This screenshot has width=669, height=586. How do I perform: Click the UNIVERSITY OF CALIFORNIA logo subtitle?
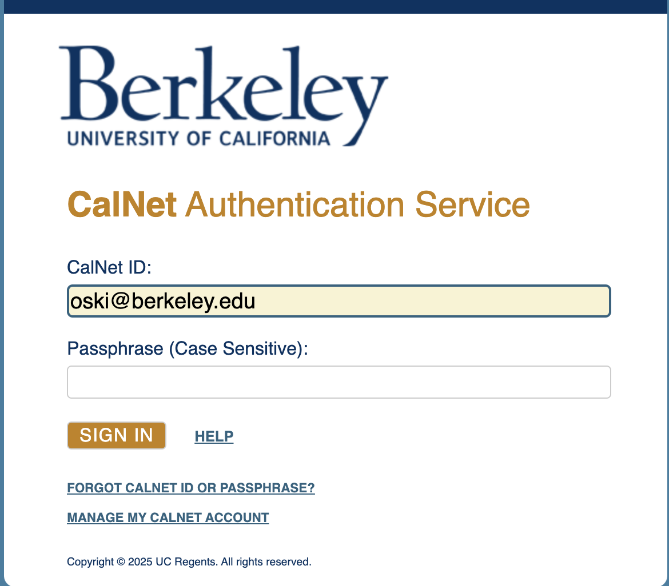click(198, 138)
